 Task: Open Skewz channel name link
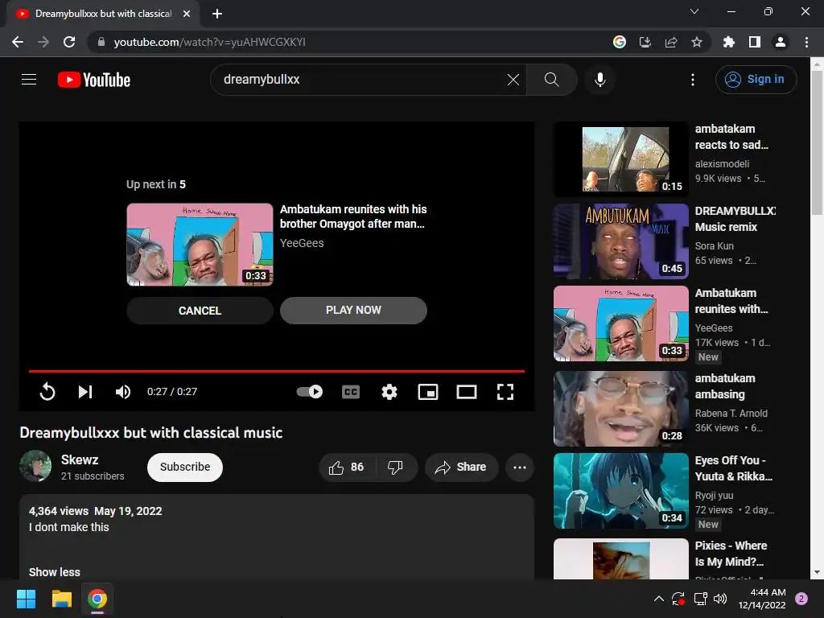(x=80, y=459)
